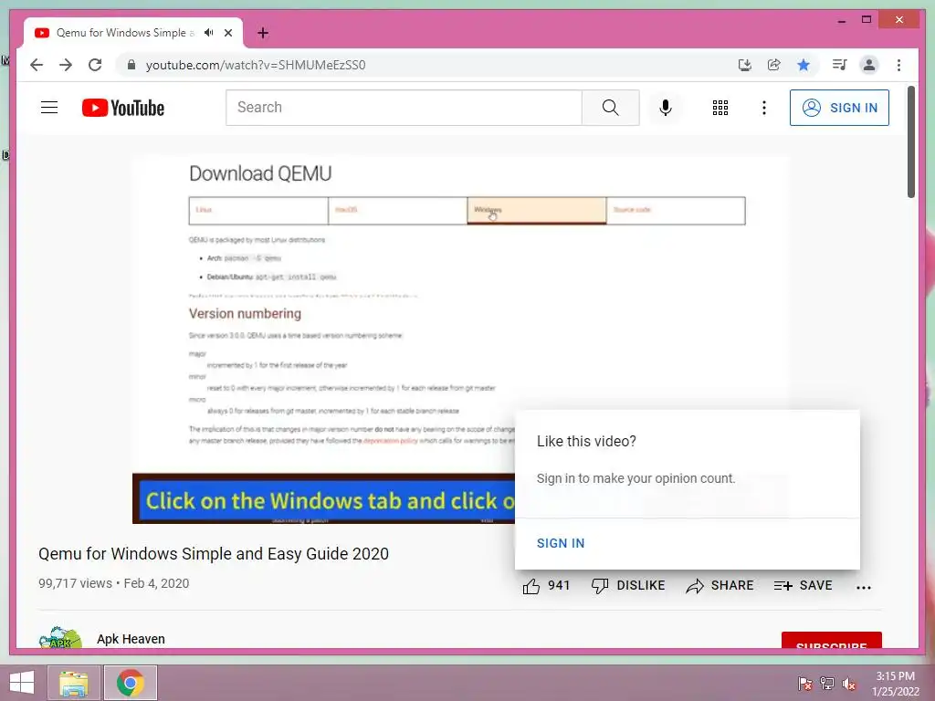This screenshot has width=935, height=701.
Task: Click the video title Qemu for Windows Simple
Action: coord(214,554)
